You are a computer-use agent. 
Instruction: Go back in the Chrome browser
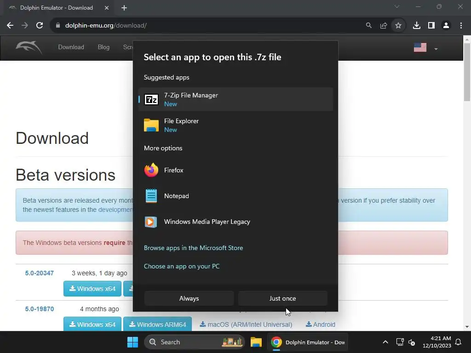click(10, 26)
